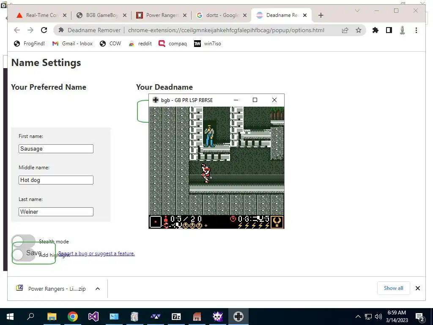Switch to the Power Rangers tab
The height and width of the screenshot is (325, 433).
(x=162, y=15)
